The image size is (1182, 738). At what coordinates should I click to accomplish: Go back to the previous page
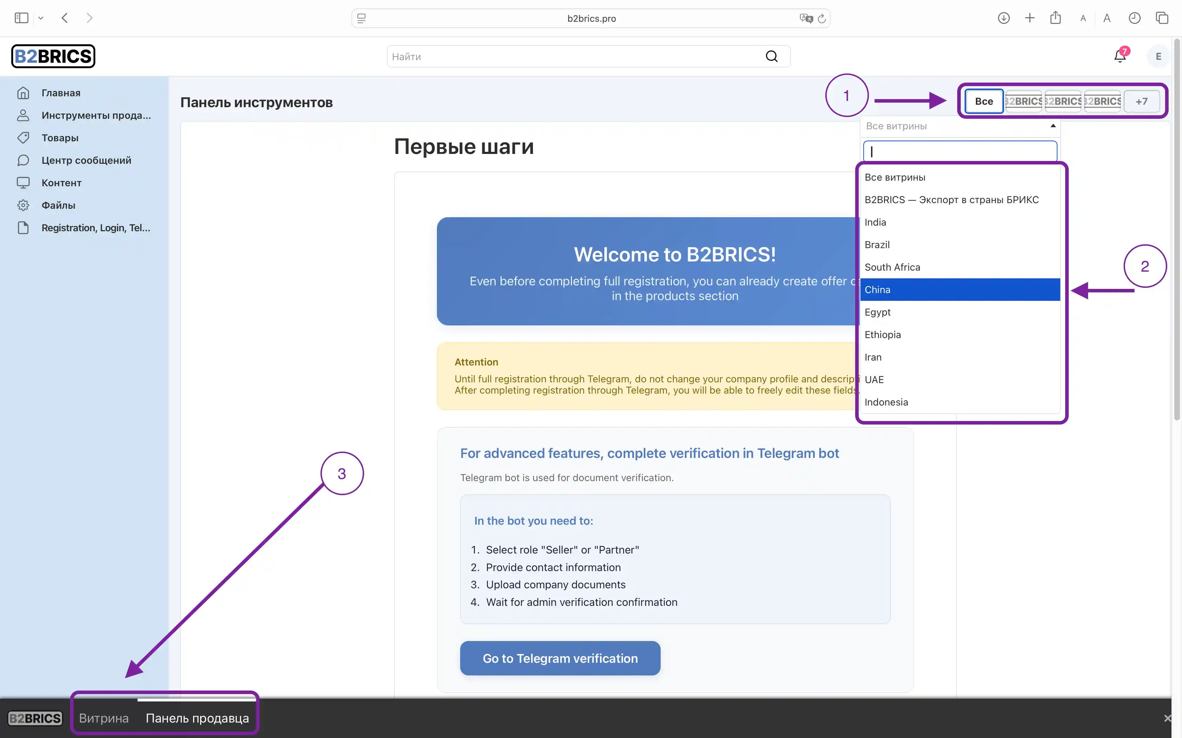64,18
